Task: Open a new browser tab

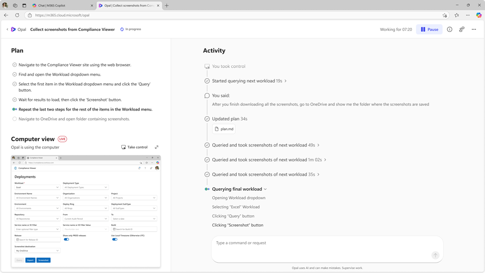Action: pyautogui.click(x=167, y=5)
